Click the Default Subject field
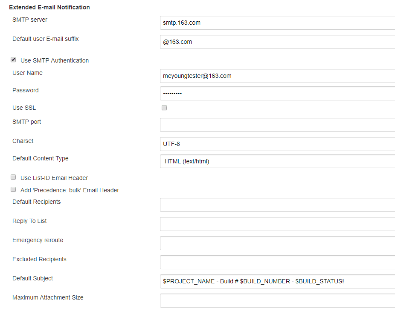 [x=277, y=281]
